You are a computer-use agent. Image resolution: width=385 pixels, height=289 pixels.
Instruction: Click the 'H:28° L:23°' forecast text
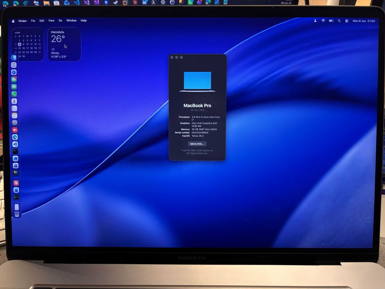click(x=59, y=57)
